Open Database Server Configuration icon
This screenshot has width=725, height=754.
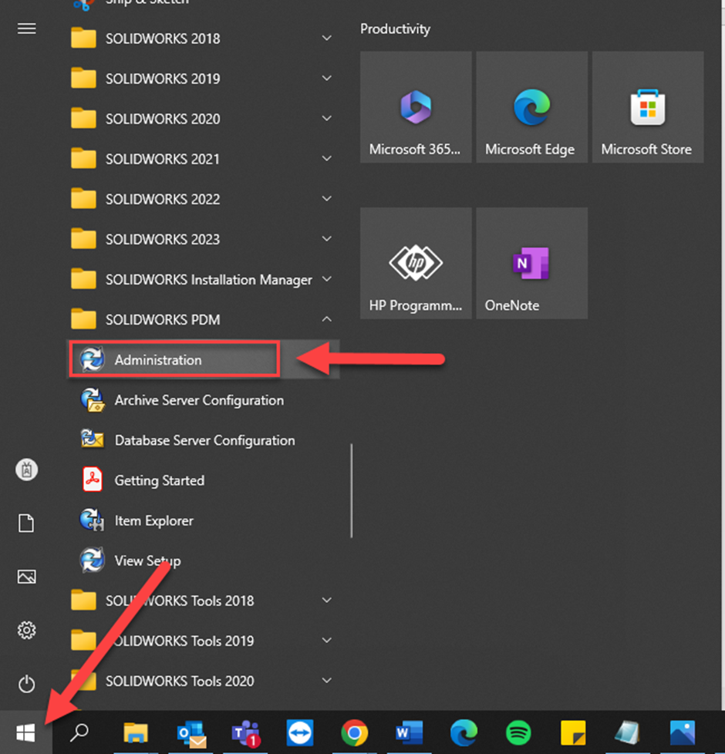coord(93,439)
